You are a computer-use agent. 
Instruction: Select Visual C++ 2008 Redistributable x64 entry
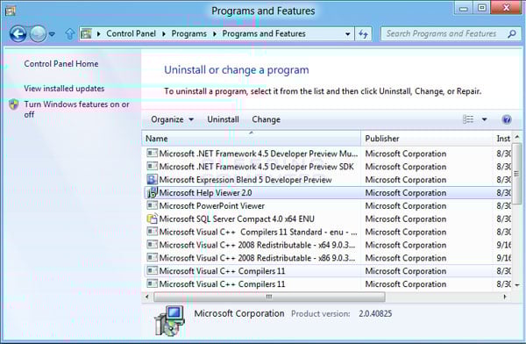(x=328, y=245)
